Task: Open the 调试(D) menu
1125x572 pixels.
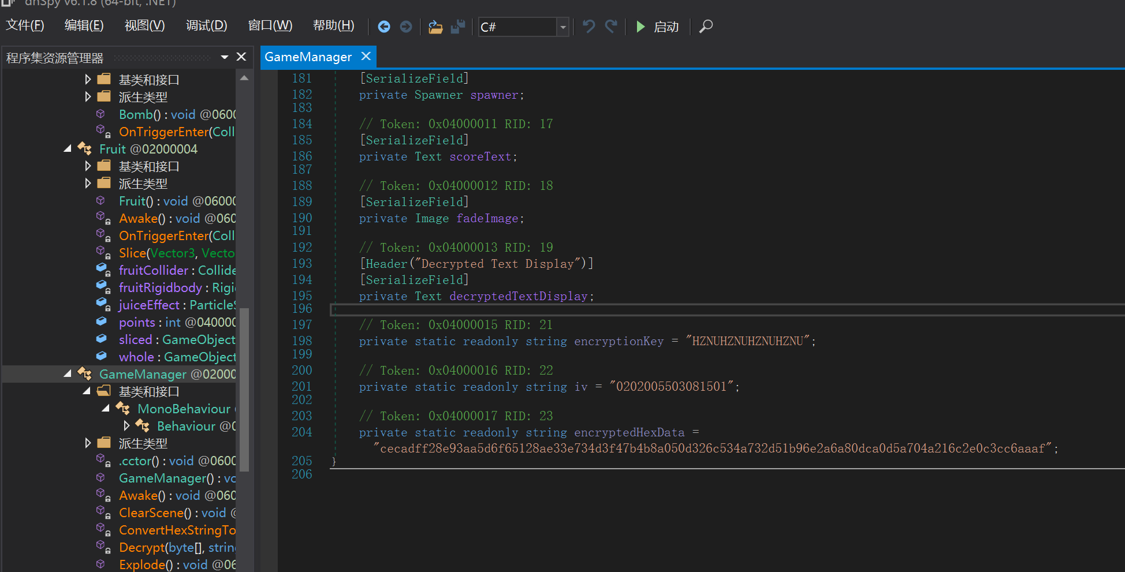Action: (206, 26)
